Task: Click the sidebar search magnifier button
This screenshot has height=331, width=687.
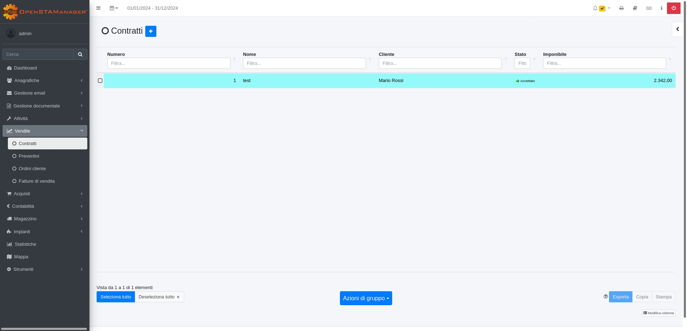Action: [80, 54]
